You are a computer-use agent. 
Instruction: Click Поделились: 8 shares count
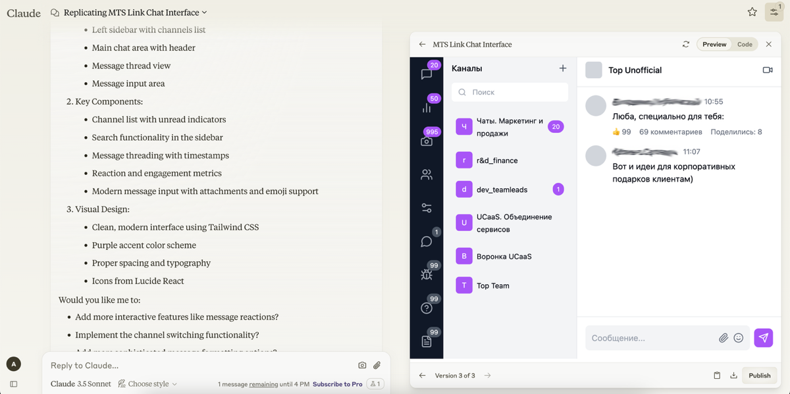pos(736,132)
